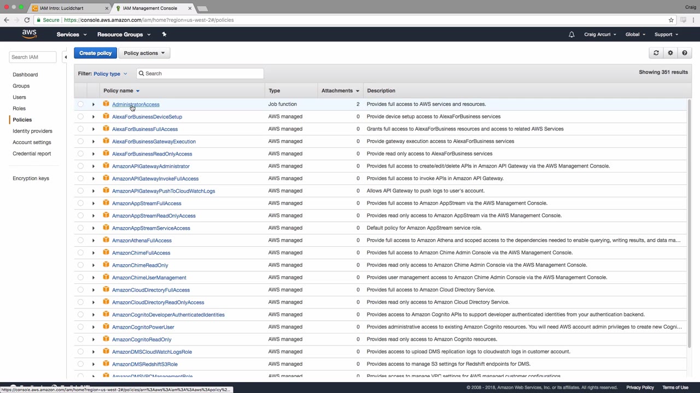Expand the AmazonAppStreamReadOnlyAccess policy row
Image resolution: width=700 pixels, height=393 pixels.
coord(93,216)
